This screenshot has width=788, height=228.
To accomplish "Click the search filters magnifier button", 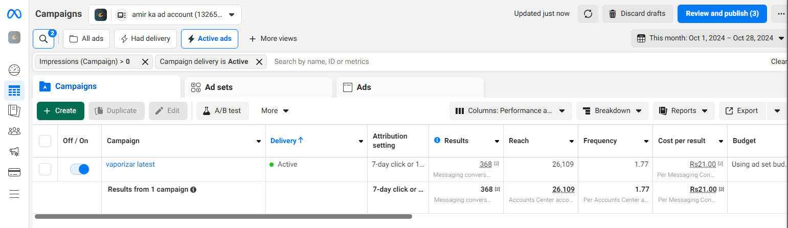I will click(43, 39).
